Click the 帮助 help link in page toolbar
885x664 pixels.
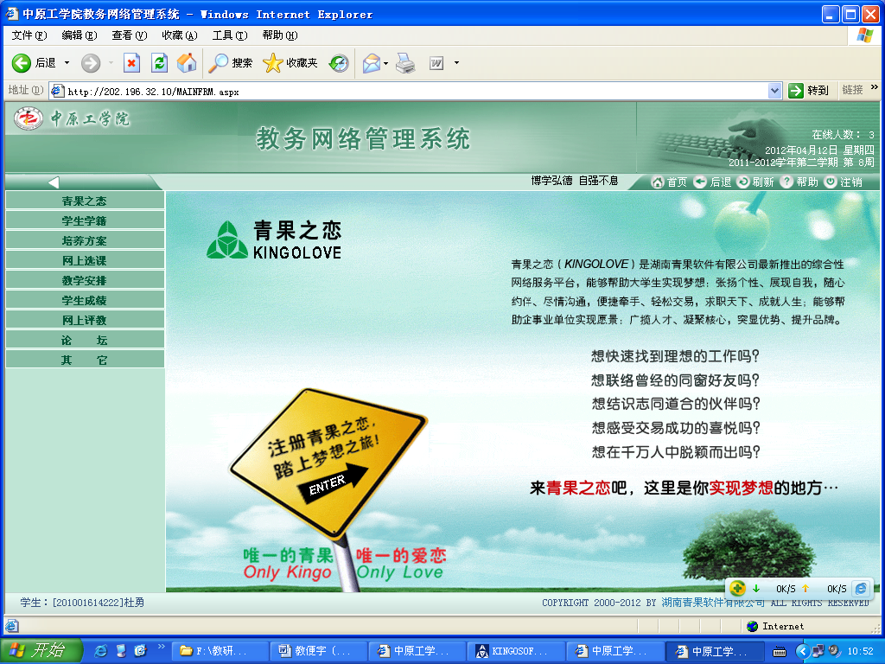(799, 182)
